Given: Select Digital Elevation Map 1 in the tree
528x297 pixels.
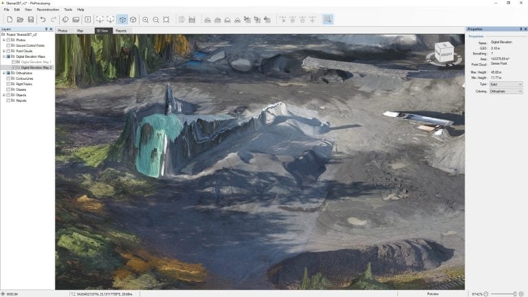Looking at the screenshot, I should tap(36, 63).
